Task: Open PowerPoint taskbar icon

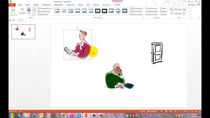Action: click(86, 115)
